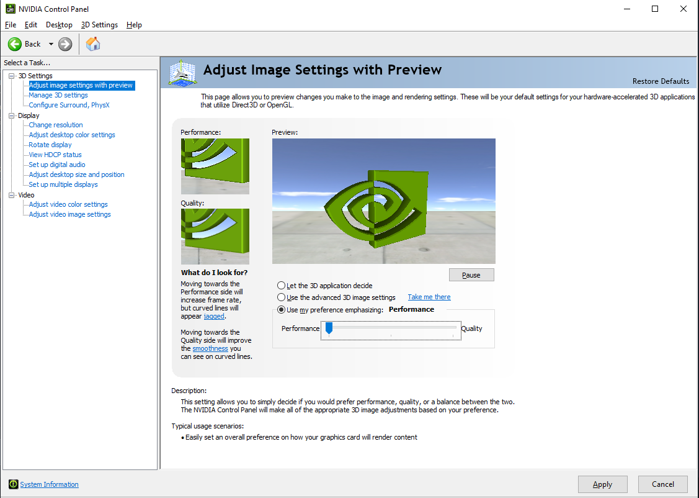Click the 3D Settings tree label
The height and width of the screenshot is (498, 699).
(35, 76)
